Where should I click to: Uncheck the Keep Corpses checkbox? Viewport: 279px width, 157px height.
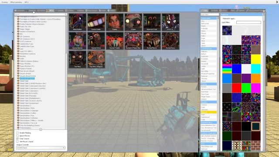pyautogui.click(x=17, y=139)
